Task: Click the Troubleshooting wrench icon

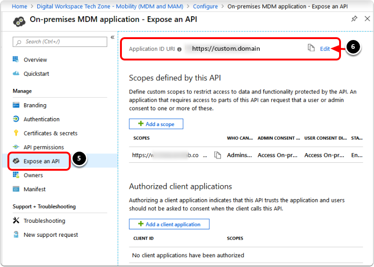Action: [16, 220]
